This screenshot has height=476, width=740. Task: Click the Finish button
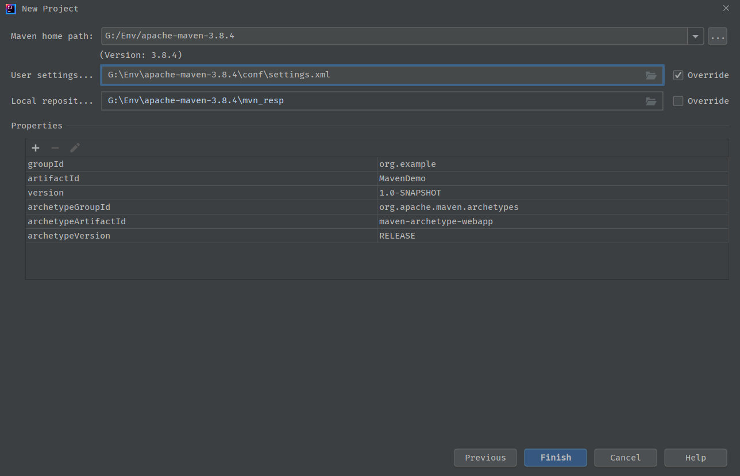pos(556,458)
